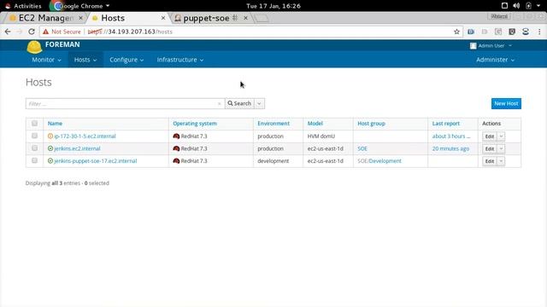
Task: Click status icon for ip-172-30-1-5 host
Action: [50, 136]
